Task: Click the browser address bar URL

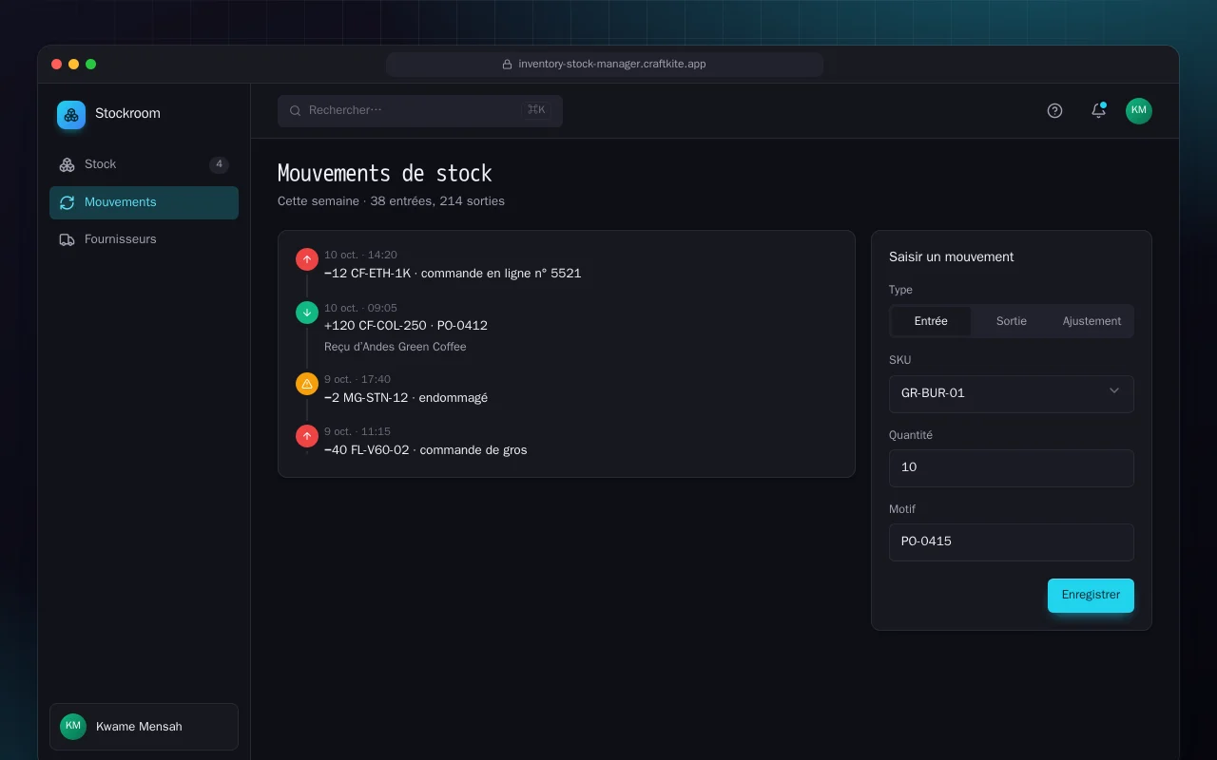Action: (x=612, y=64)
